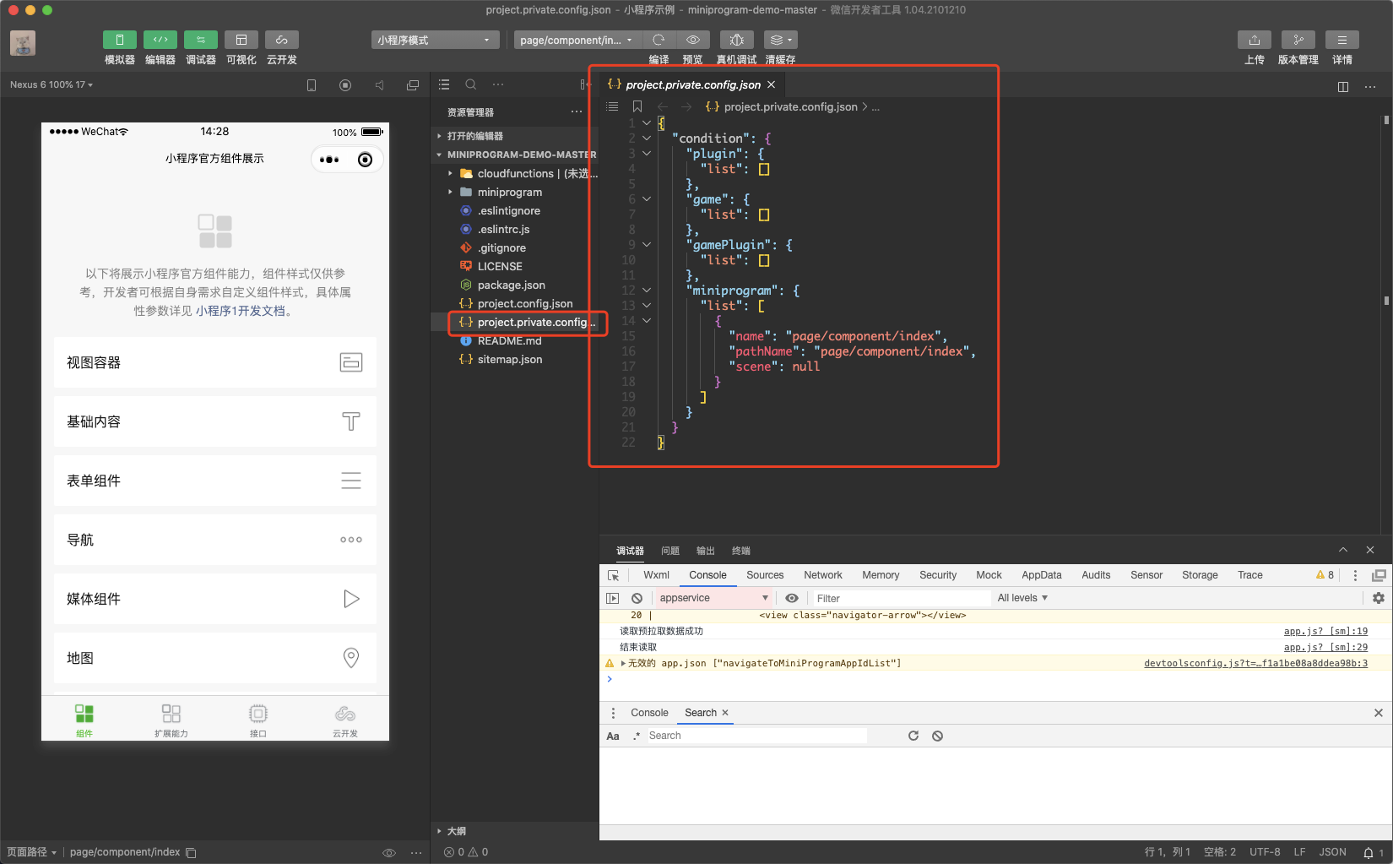The image size is (1393, 864).
Task: Toggle the editor panel (编辑器)
Action: [160, 40]
